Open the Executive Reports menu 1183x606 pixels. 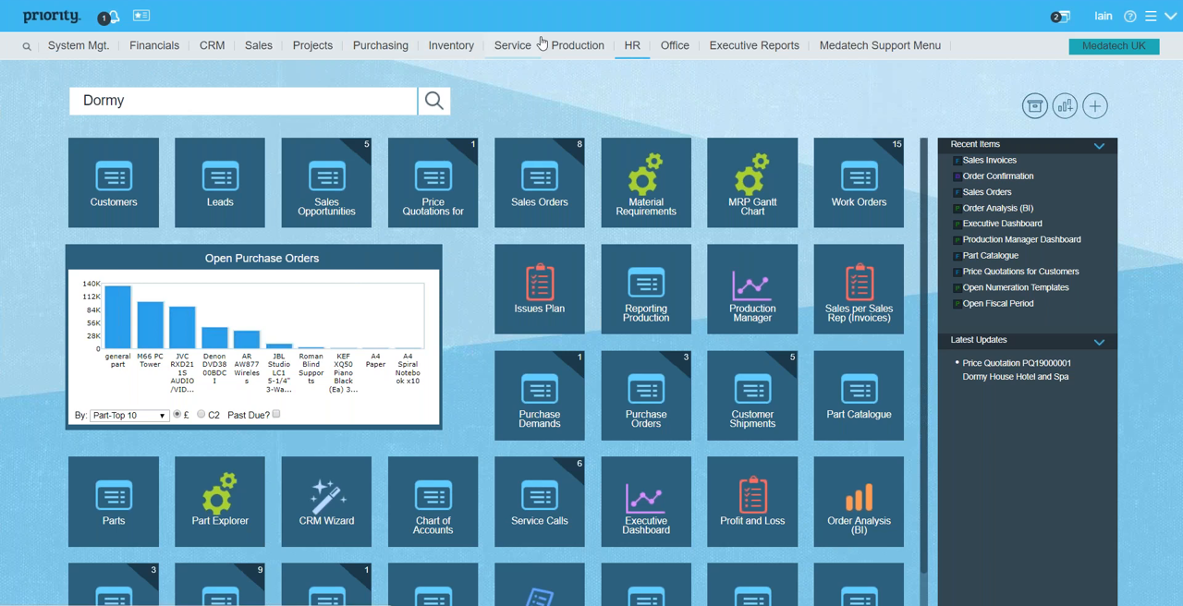754,45
